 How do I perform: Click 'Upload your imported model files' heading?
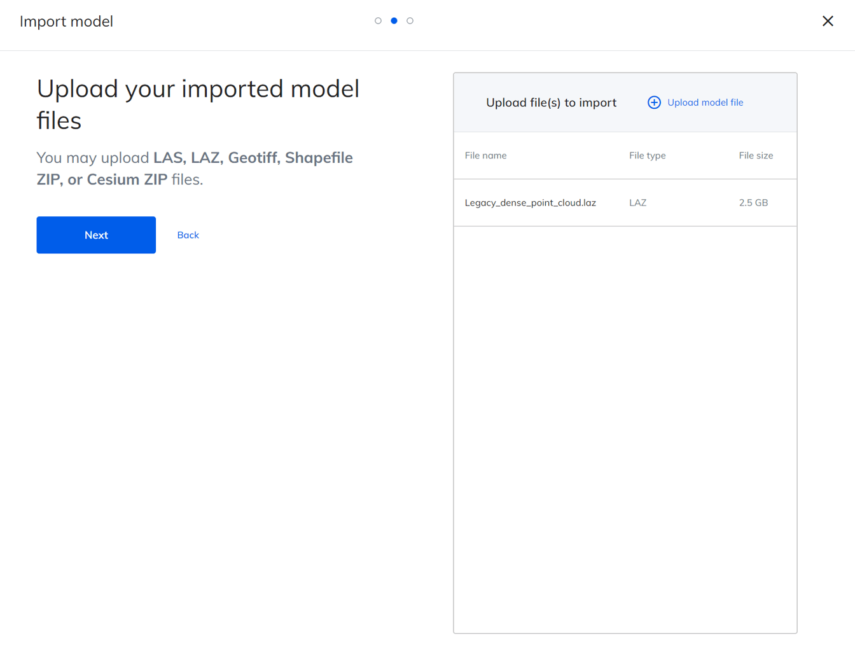tap(197, 104)
